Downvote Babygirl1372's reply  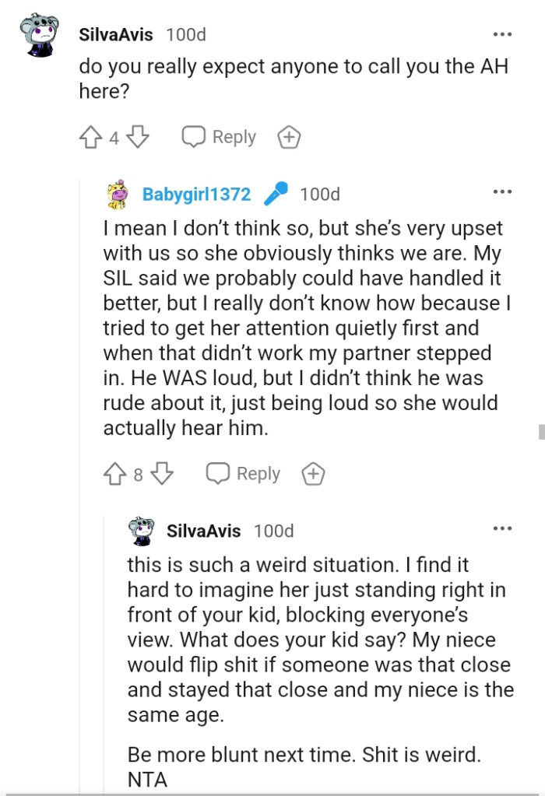[162, 473]
